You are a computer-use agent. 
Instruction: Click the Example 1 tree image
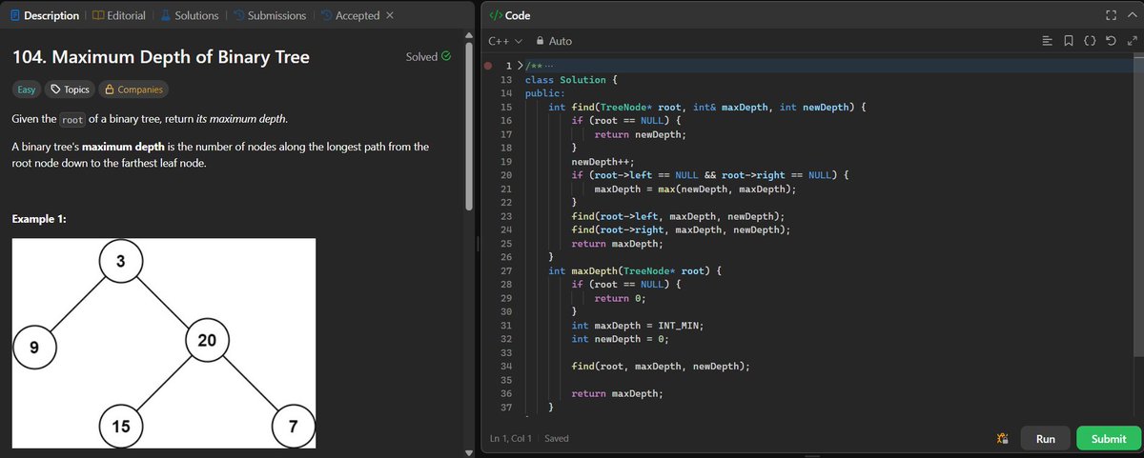tap(164, 343)
